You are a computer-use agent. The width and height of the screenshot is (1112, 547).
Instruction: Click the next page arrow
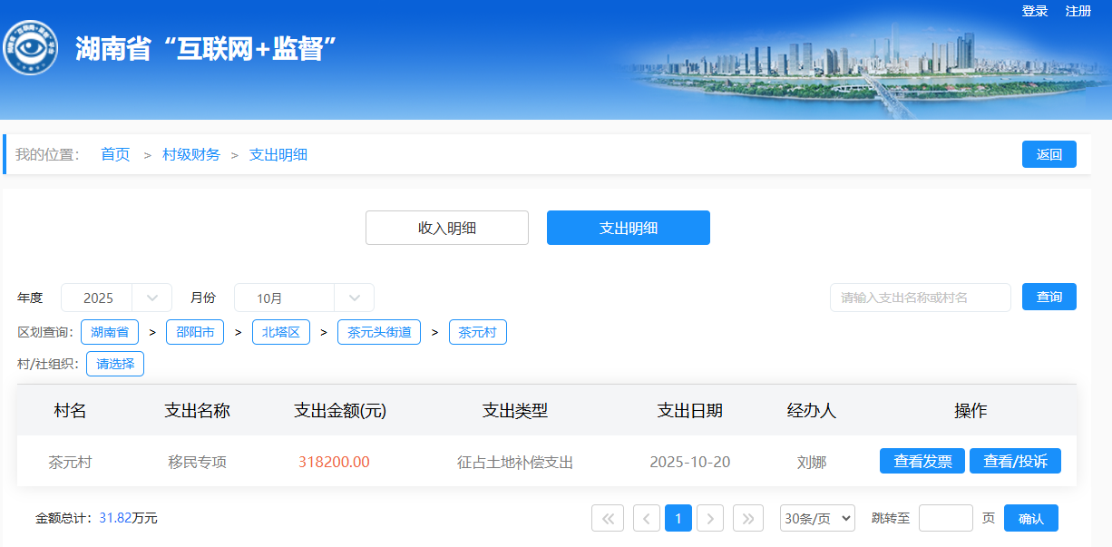pos(710,518)
